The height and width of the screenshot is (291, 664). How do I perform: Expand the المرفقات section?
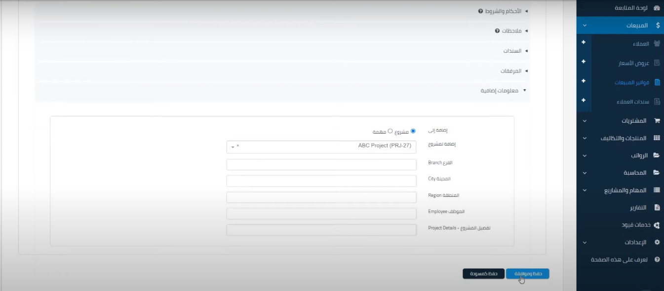[513, 71]
